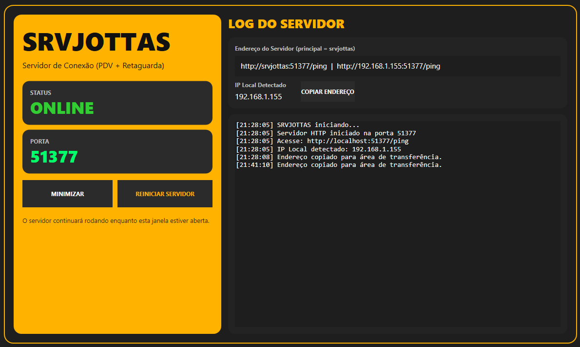This screenshot has height=347, width=580.
Task: Click the detected local IP 192.168.1.155
Action: coord(258,96)
